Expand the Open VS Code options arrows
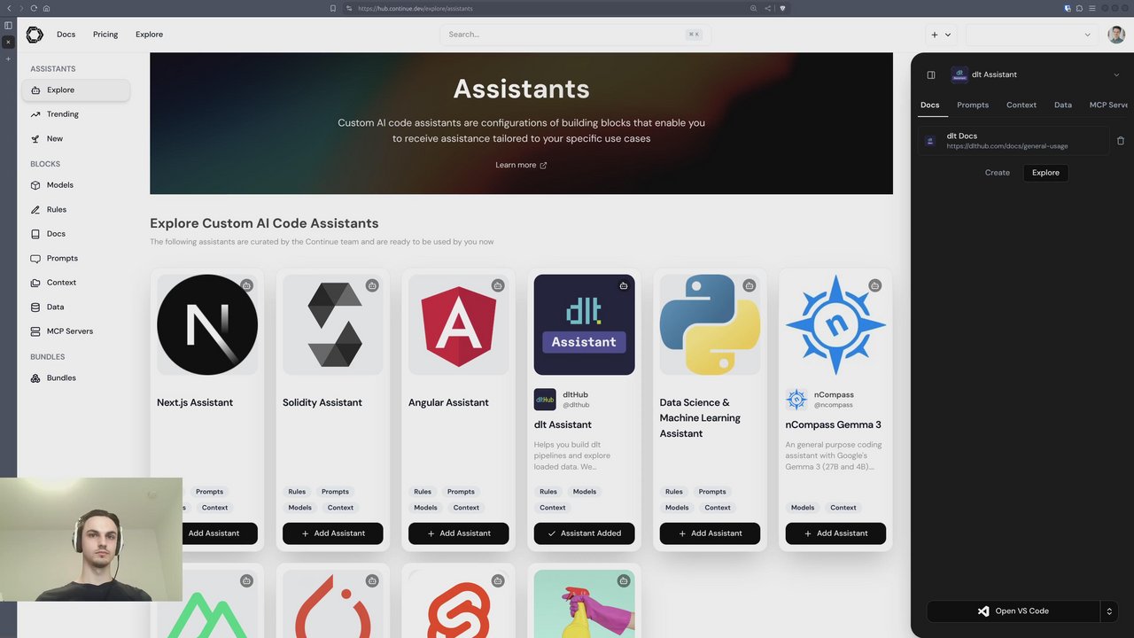1134x638 pixels. click(x=1109, y=611)
